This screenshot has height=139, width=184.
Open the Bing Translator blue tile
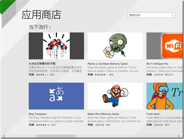coord(56,96)
